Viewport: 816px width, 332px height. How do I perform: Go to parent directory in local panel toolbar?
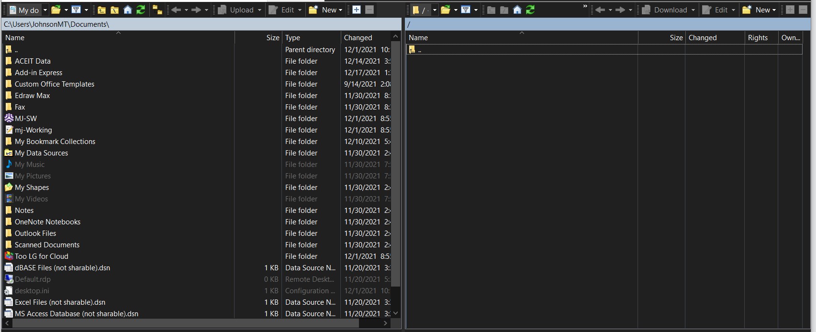click(x=101, y=10)
